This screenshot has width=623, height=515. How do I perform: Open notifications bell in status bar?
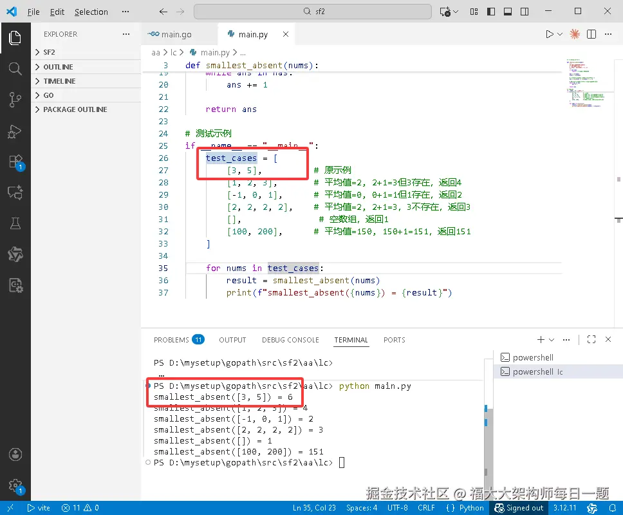point(613,508)
